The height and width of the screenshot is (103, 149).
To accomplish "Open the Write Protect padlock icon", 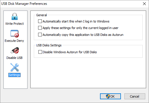I will [15, 16].
